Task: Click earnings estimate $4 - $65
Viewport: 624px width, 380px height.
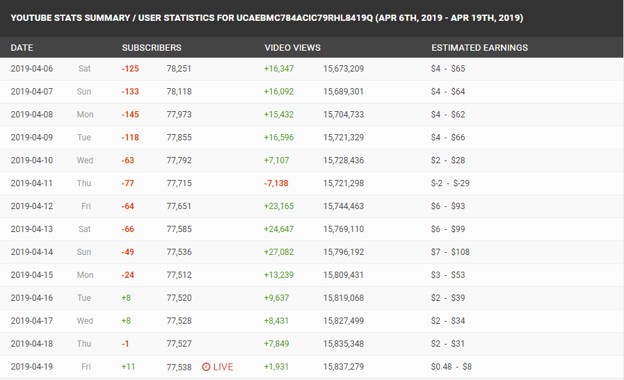Action: pyautogui.click(x=448, y=69)
